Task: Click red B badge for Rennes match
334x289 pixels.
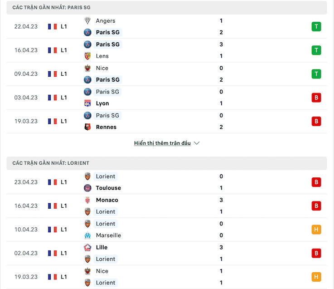Action: [316, 121]
